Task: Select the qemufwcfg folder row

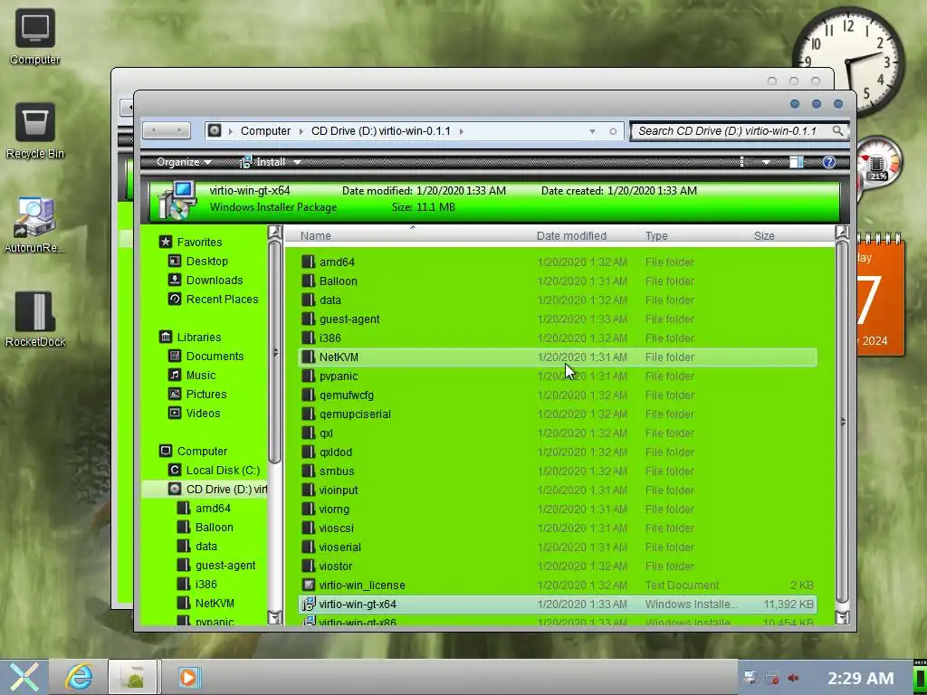Action: click(558, 395)
